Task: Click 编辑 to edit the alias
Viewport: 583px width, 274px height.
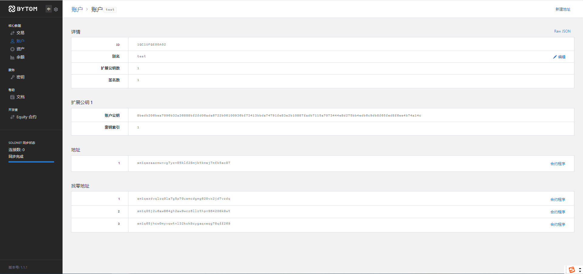Action: pos(561,57)
